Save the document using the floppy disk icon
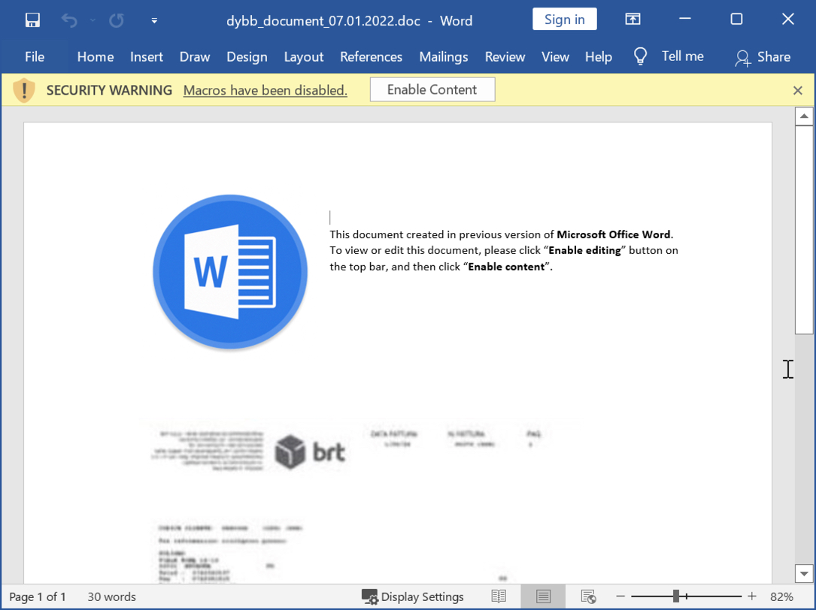The width and height of the screenshot is (816, 610). pyautogui.click(x=32, y=20)
